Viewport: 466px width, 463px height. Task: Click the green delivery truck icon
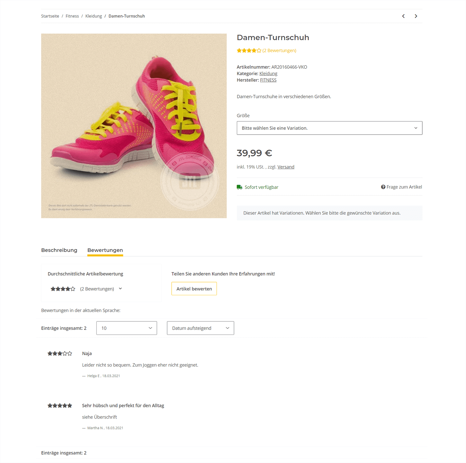[x=239, y=187]
